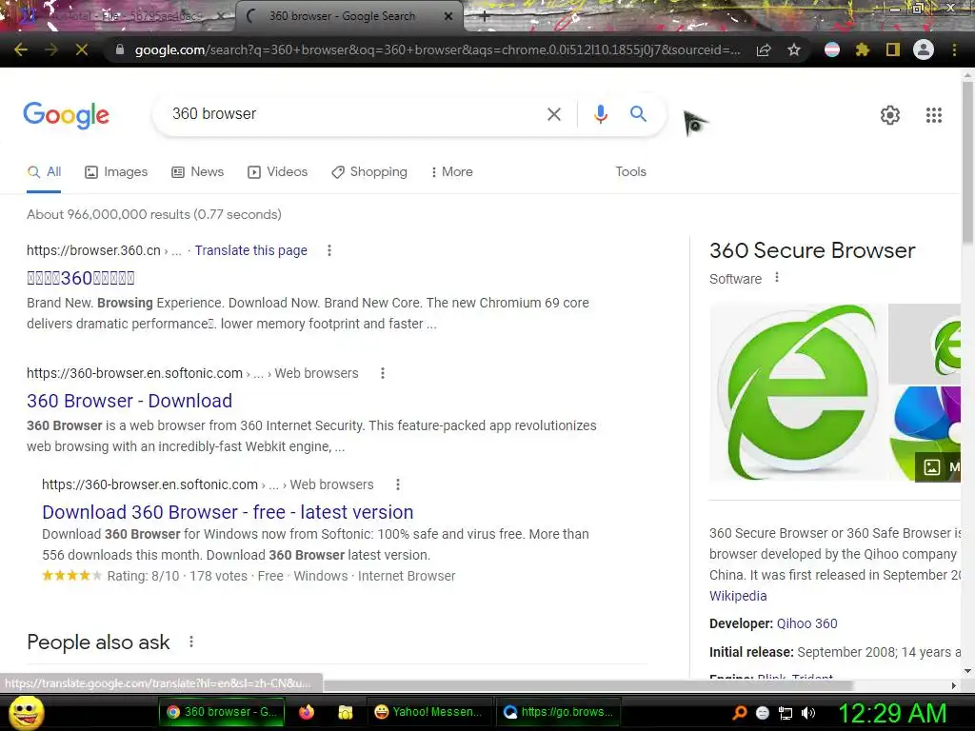This screenshot has height=731, width=975.
Task: Clear the search box with the X icon
Action: coord(553,114)
